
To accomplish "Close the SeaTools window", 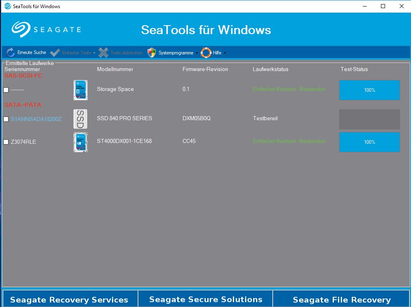I will (x=402, y=6).
